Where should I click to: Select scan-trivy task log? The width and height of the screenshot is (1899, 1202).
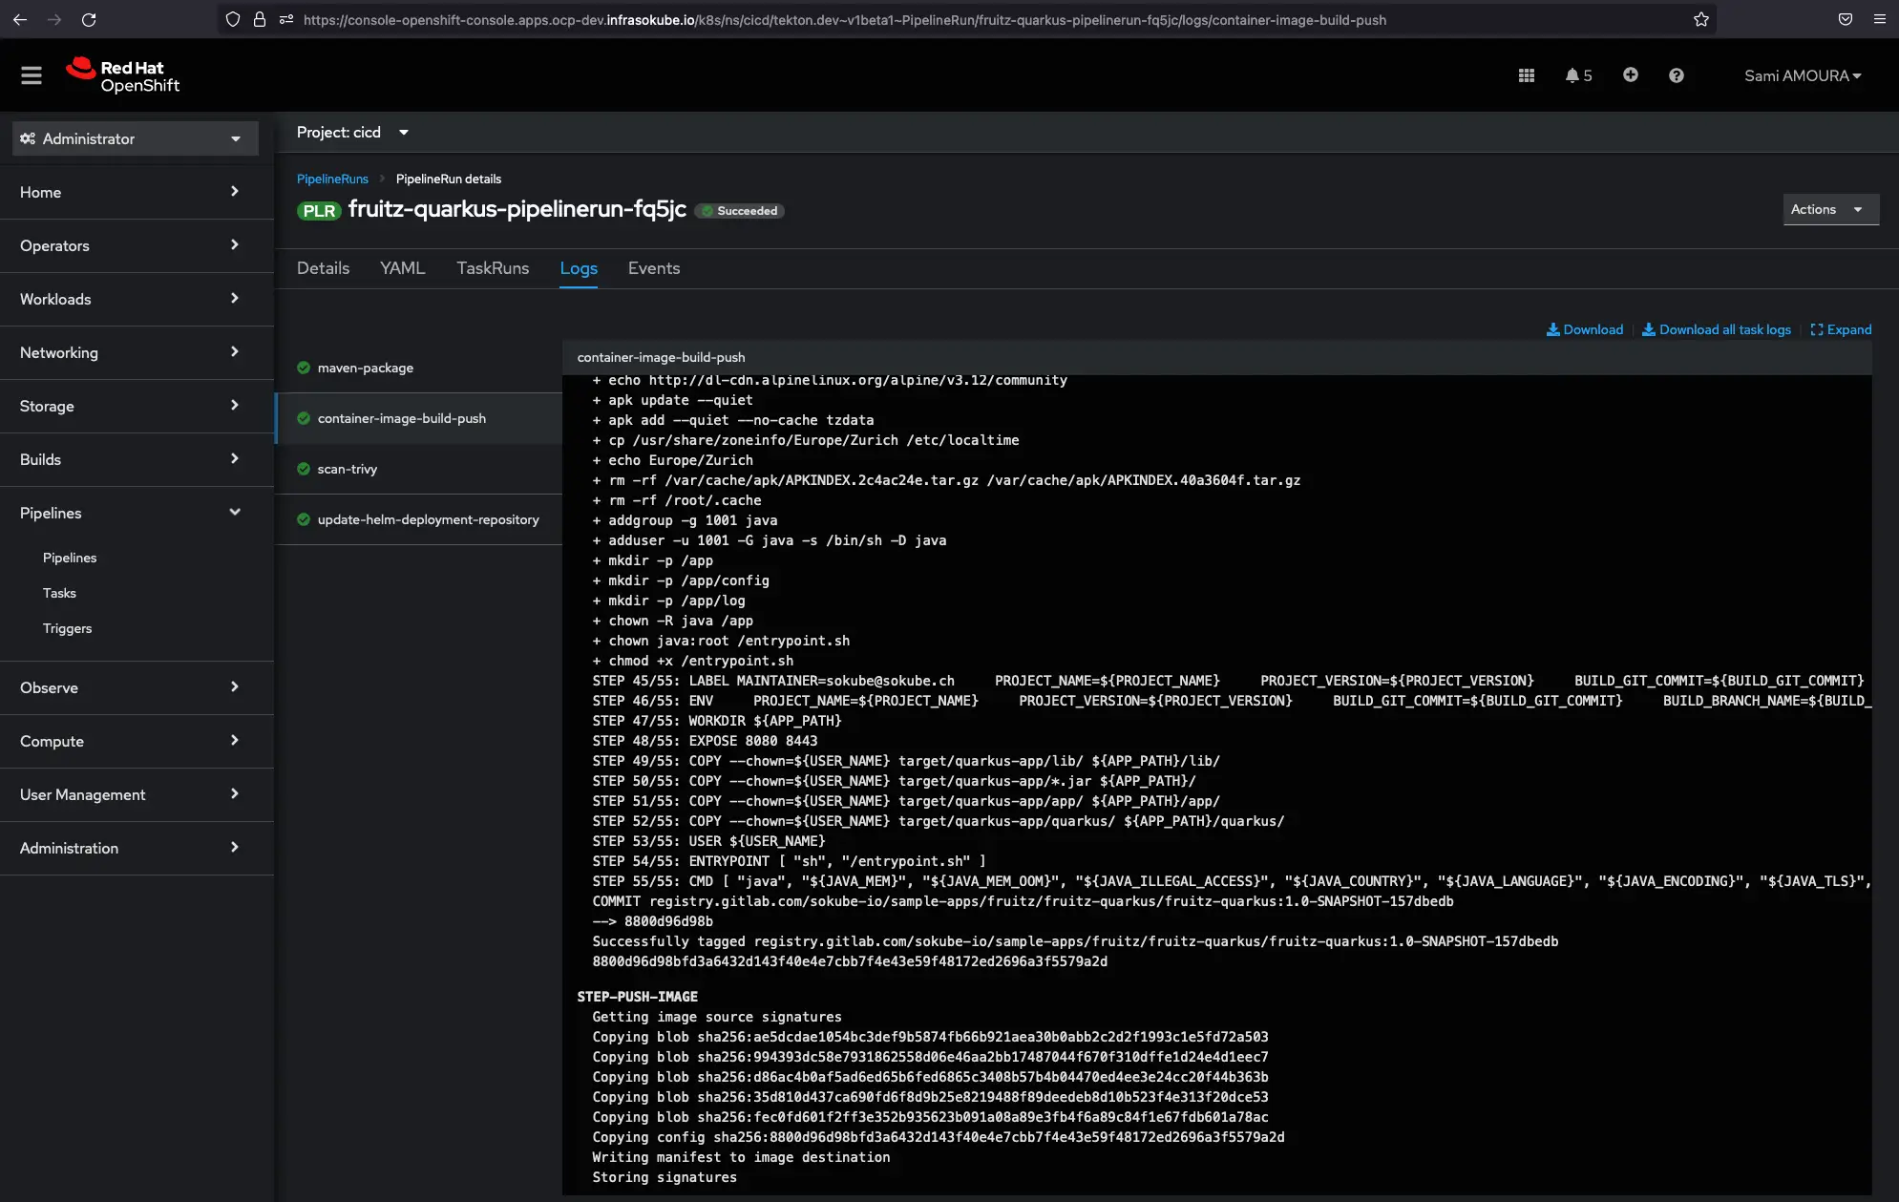pos(418,469)
